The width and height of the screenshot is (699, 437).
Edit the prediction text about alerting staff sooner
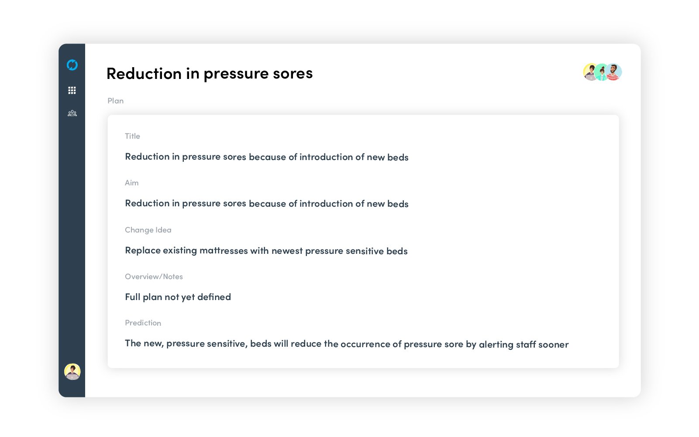pyautogui.click(x=346, y=344)
